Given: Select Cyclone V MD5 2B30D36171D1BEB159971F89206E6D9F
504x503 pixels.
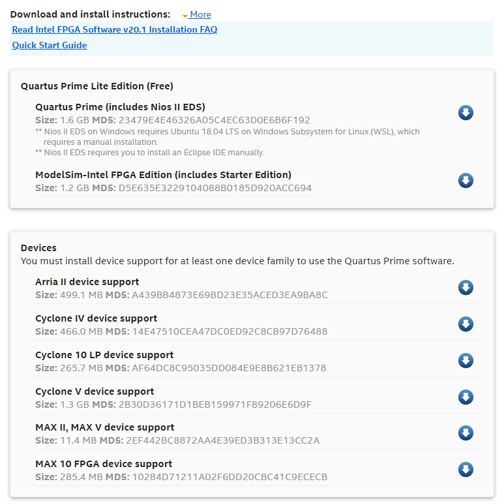Looking at the screenshot, I should pos(215,404).
